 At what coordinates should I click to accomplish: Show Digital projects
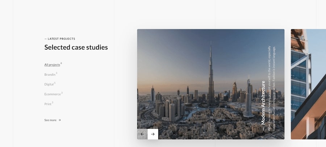click(49, 84)
